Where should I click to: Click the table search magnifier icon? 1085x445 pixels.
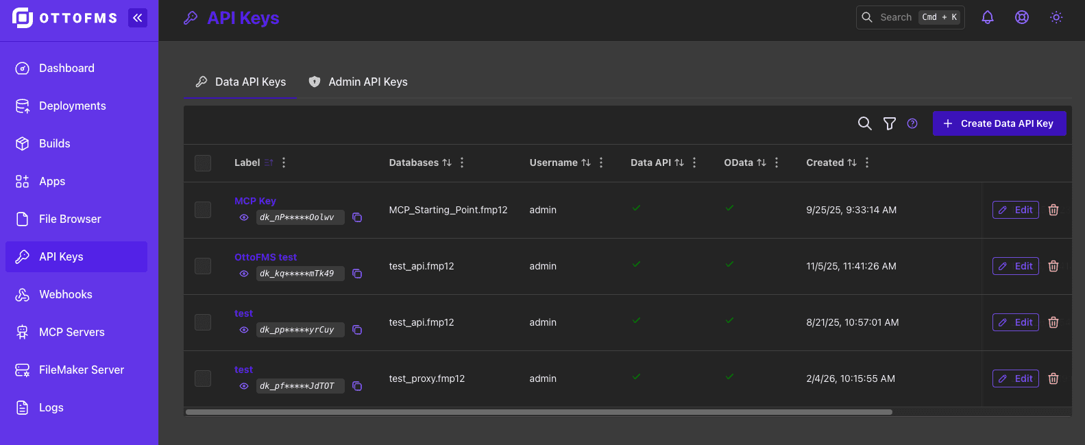(x=865, y=123)
